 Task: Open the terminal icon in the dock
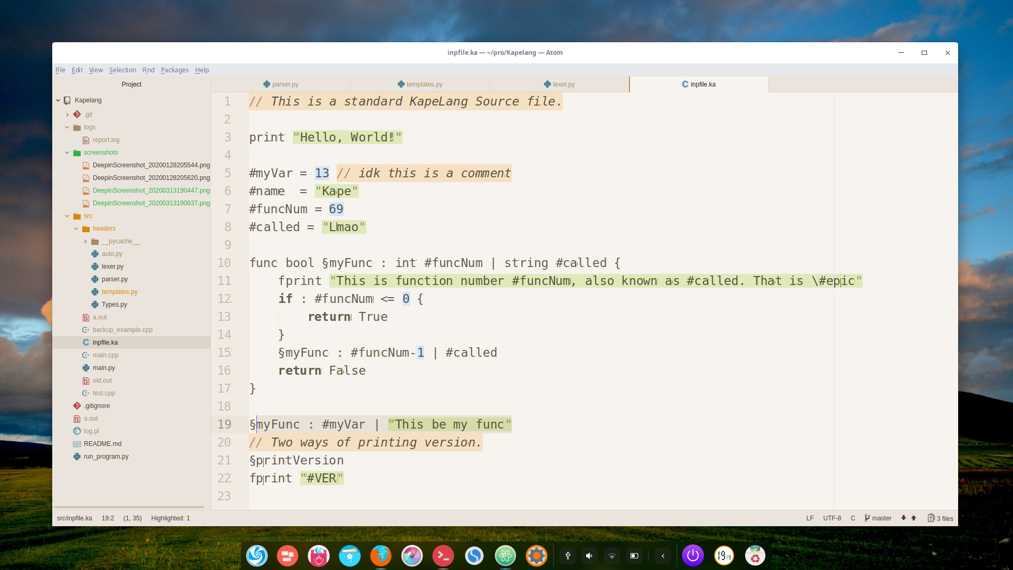443,556
